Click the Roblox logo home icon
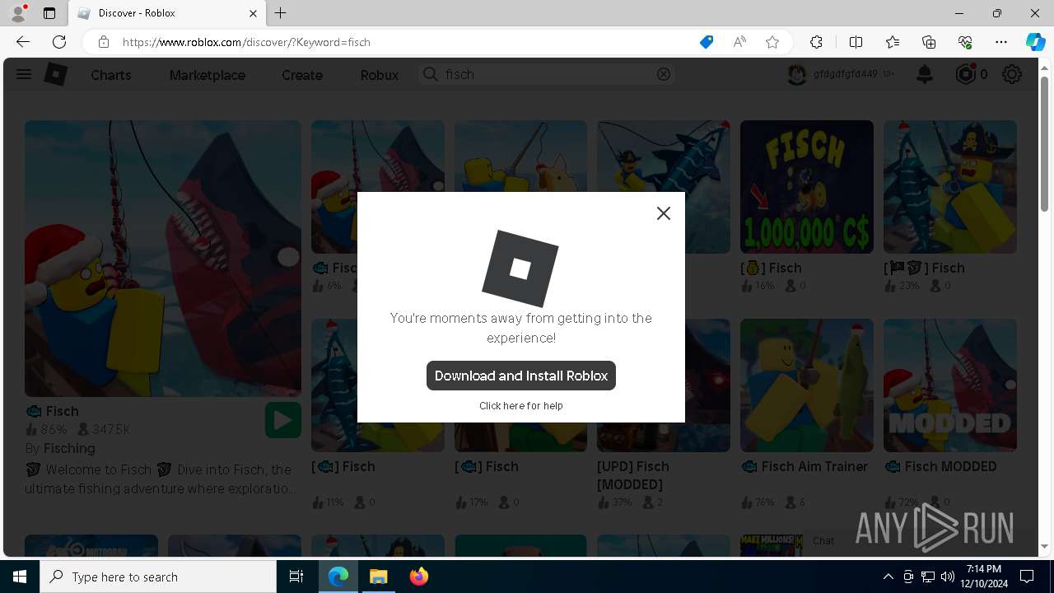The width and height of the screenshot is (1054, 593). click(55, 74)
